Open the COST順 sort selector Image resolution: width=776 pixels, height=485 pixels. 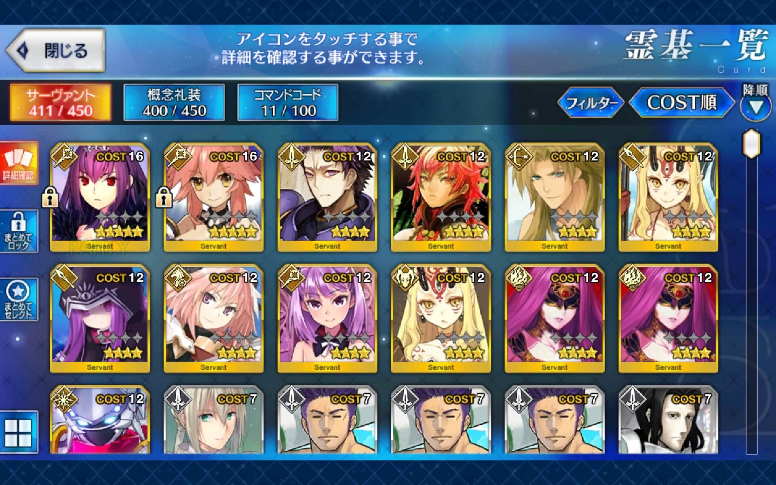[x=682, y=103]
